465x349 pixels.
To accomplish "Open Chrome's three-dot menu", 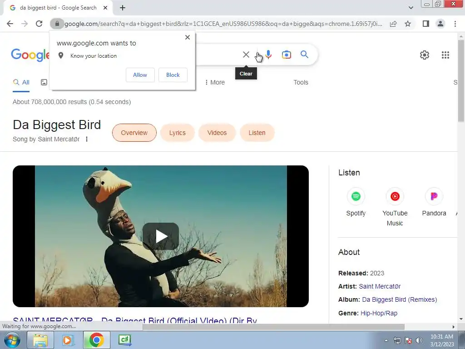I will coord(455,24).
